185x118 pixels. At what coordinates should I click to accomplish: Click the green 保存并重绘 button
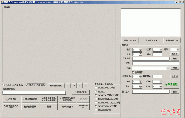click(171, 84)
